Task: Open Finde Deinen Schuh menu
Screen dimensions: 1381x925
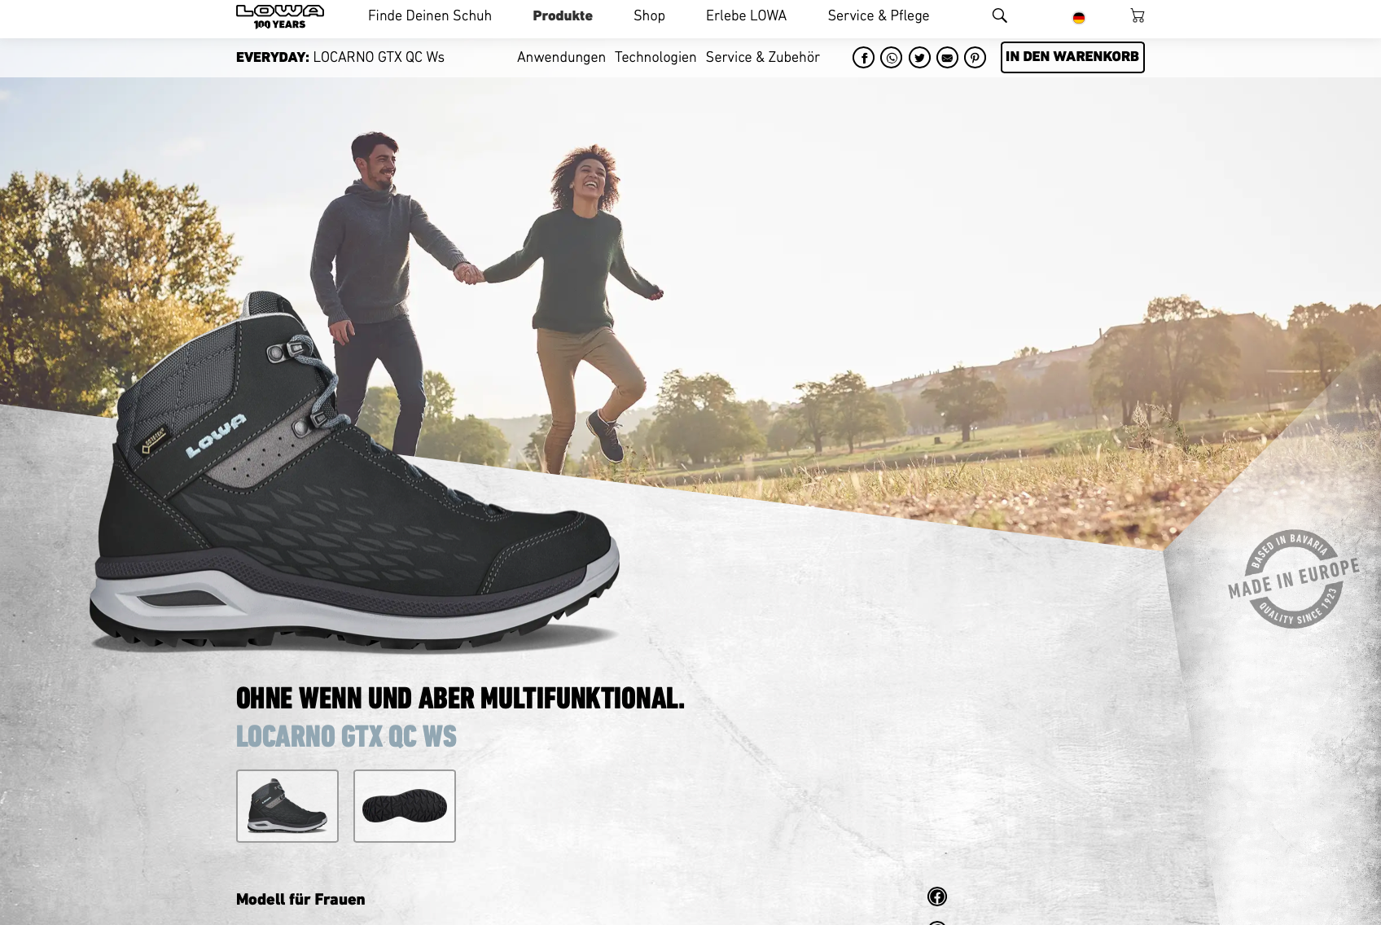Action: (x=430, y=15)
